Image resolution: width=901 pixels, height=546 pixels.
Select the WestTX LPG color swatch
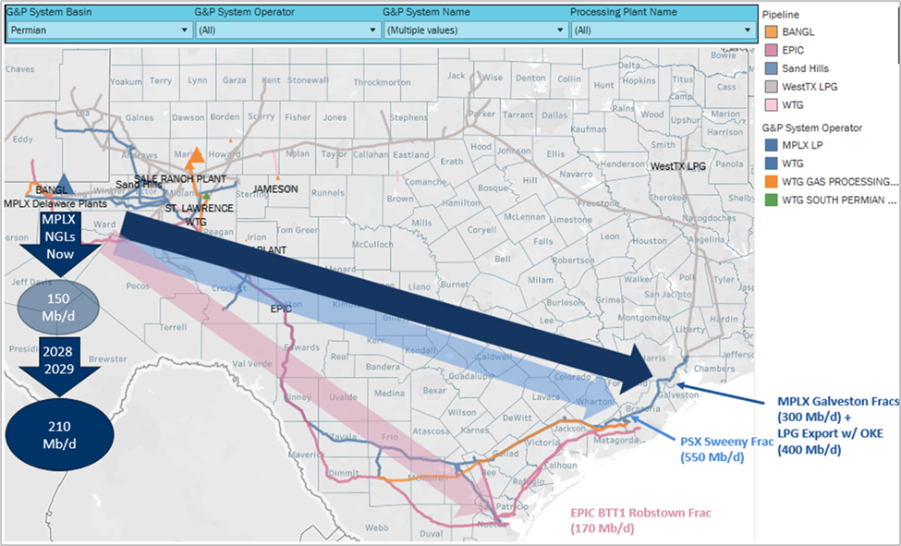tap(771, 87)
